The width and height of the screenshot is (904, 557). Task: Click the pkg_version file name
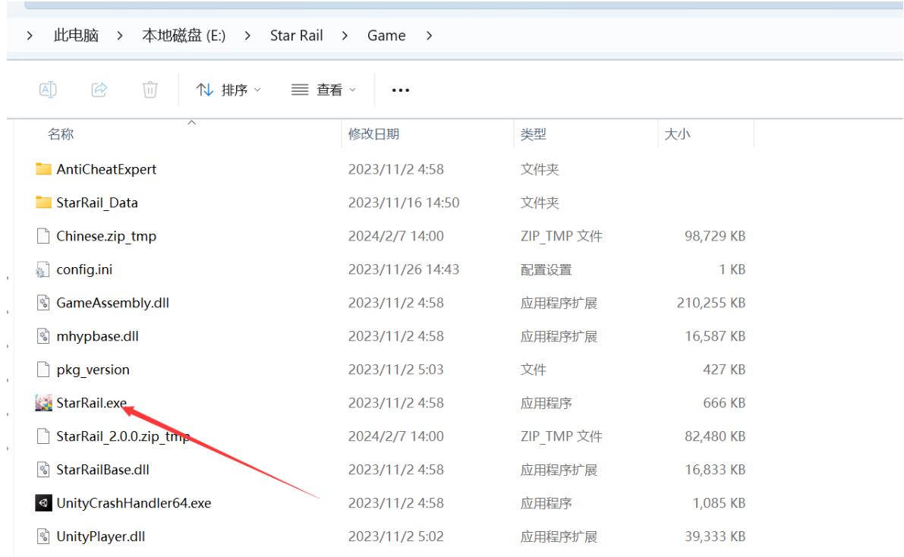coord(93,370)
